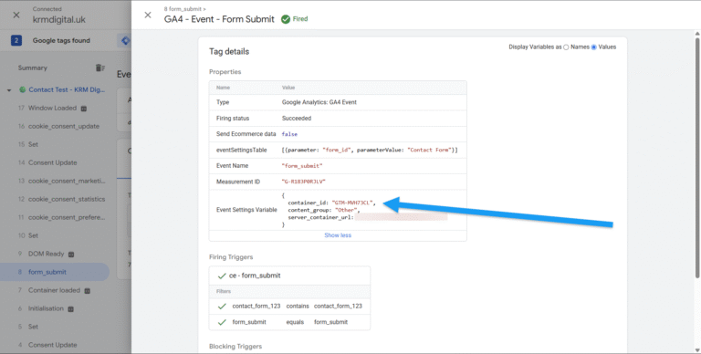Select the Contact Test - KRM Dig... page entry
Viewport: 701px width, 354px height.
67,89
